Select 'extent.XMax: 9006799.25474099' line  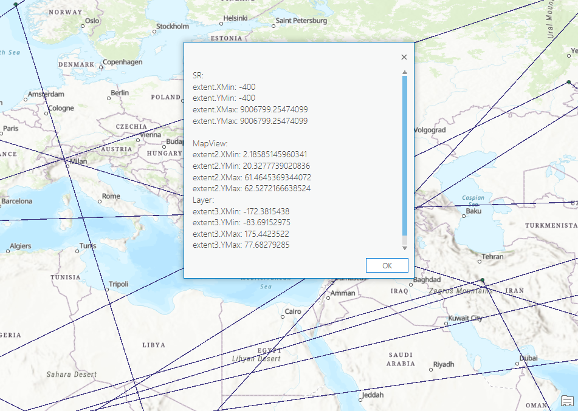click(x=250, y=109)
